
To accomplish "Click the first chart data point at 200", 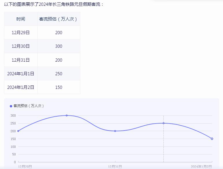I will click(18, 131).
